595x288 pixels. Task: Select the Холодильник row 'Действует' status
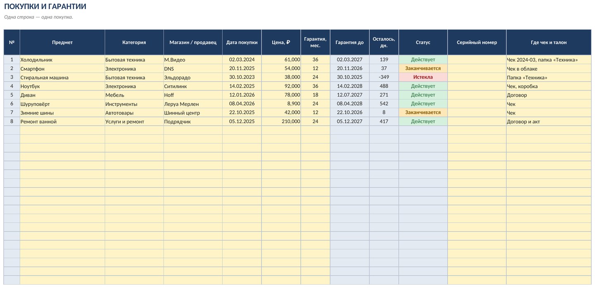pyautogui.click(x=423, y=60)
